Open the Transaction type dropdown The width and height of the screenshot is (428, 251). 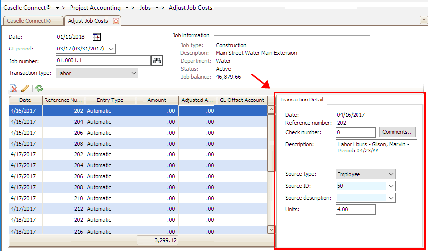133,73
